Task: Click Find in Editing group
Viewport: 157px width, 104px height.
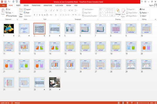Action: [x=142, y=9]
